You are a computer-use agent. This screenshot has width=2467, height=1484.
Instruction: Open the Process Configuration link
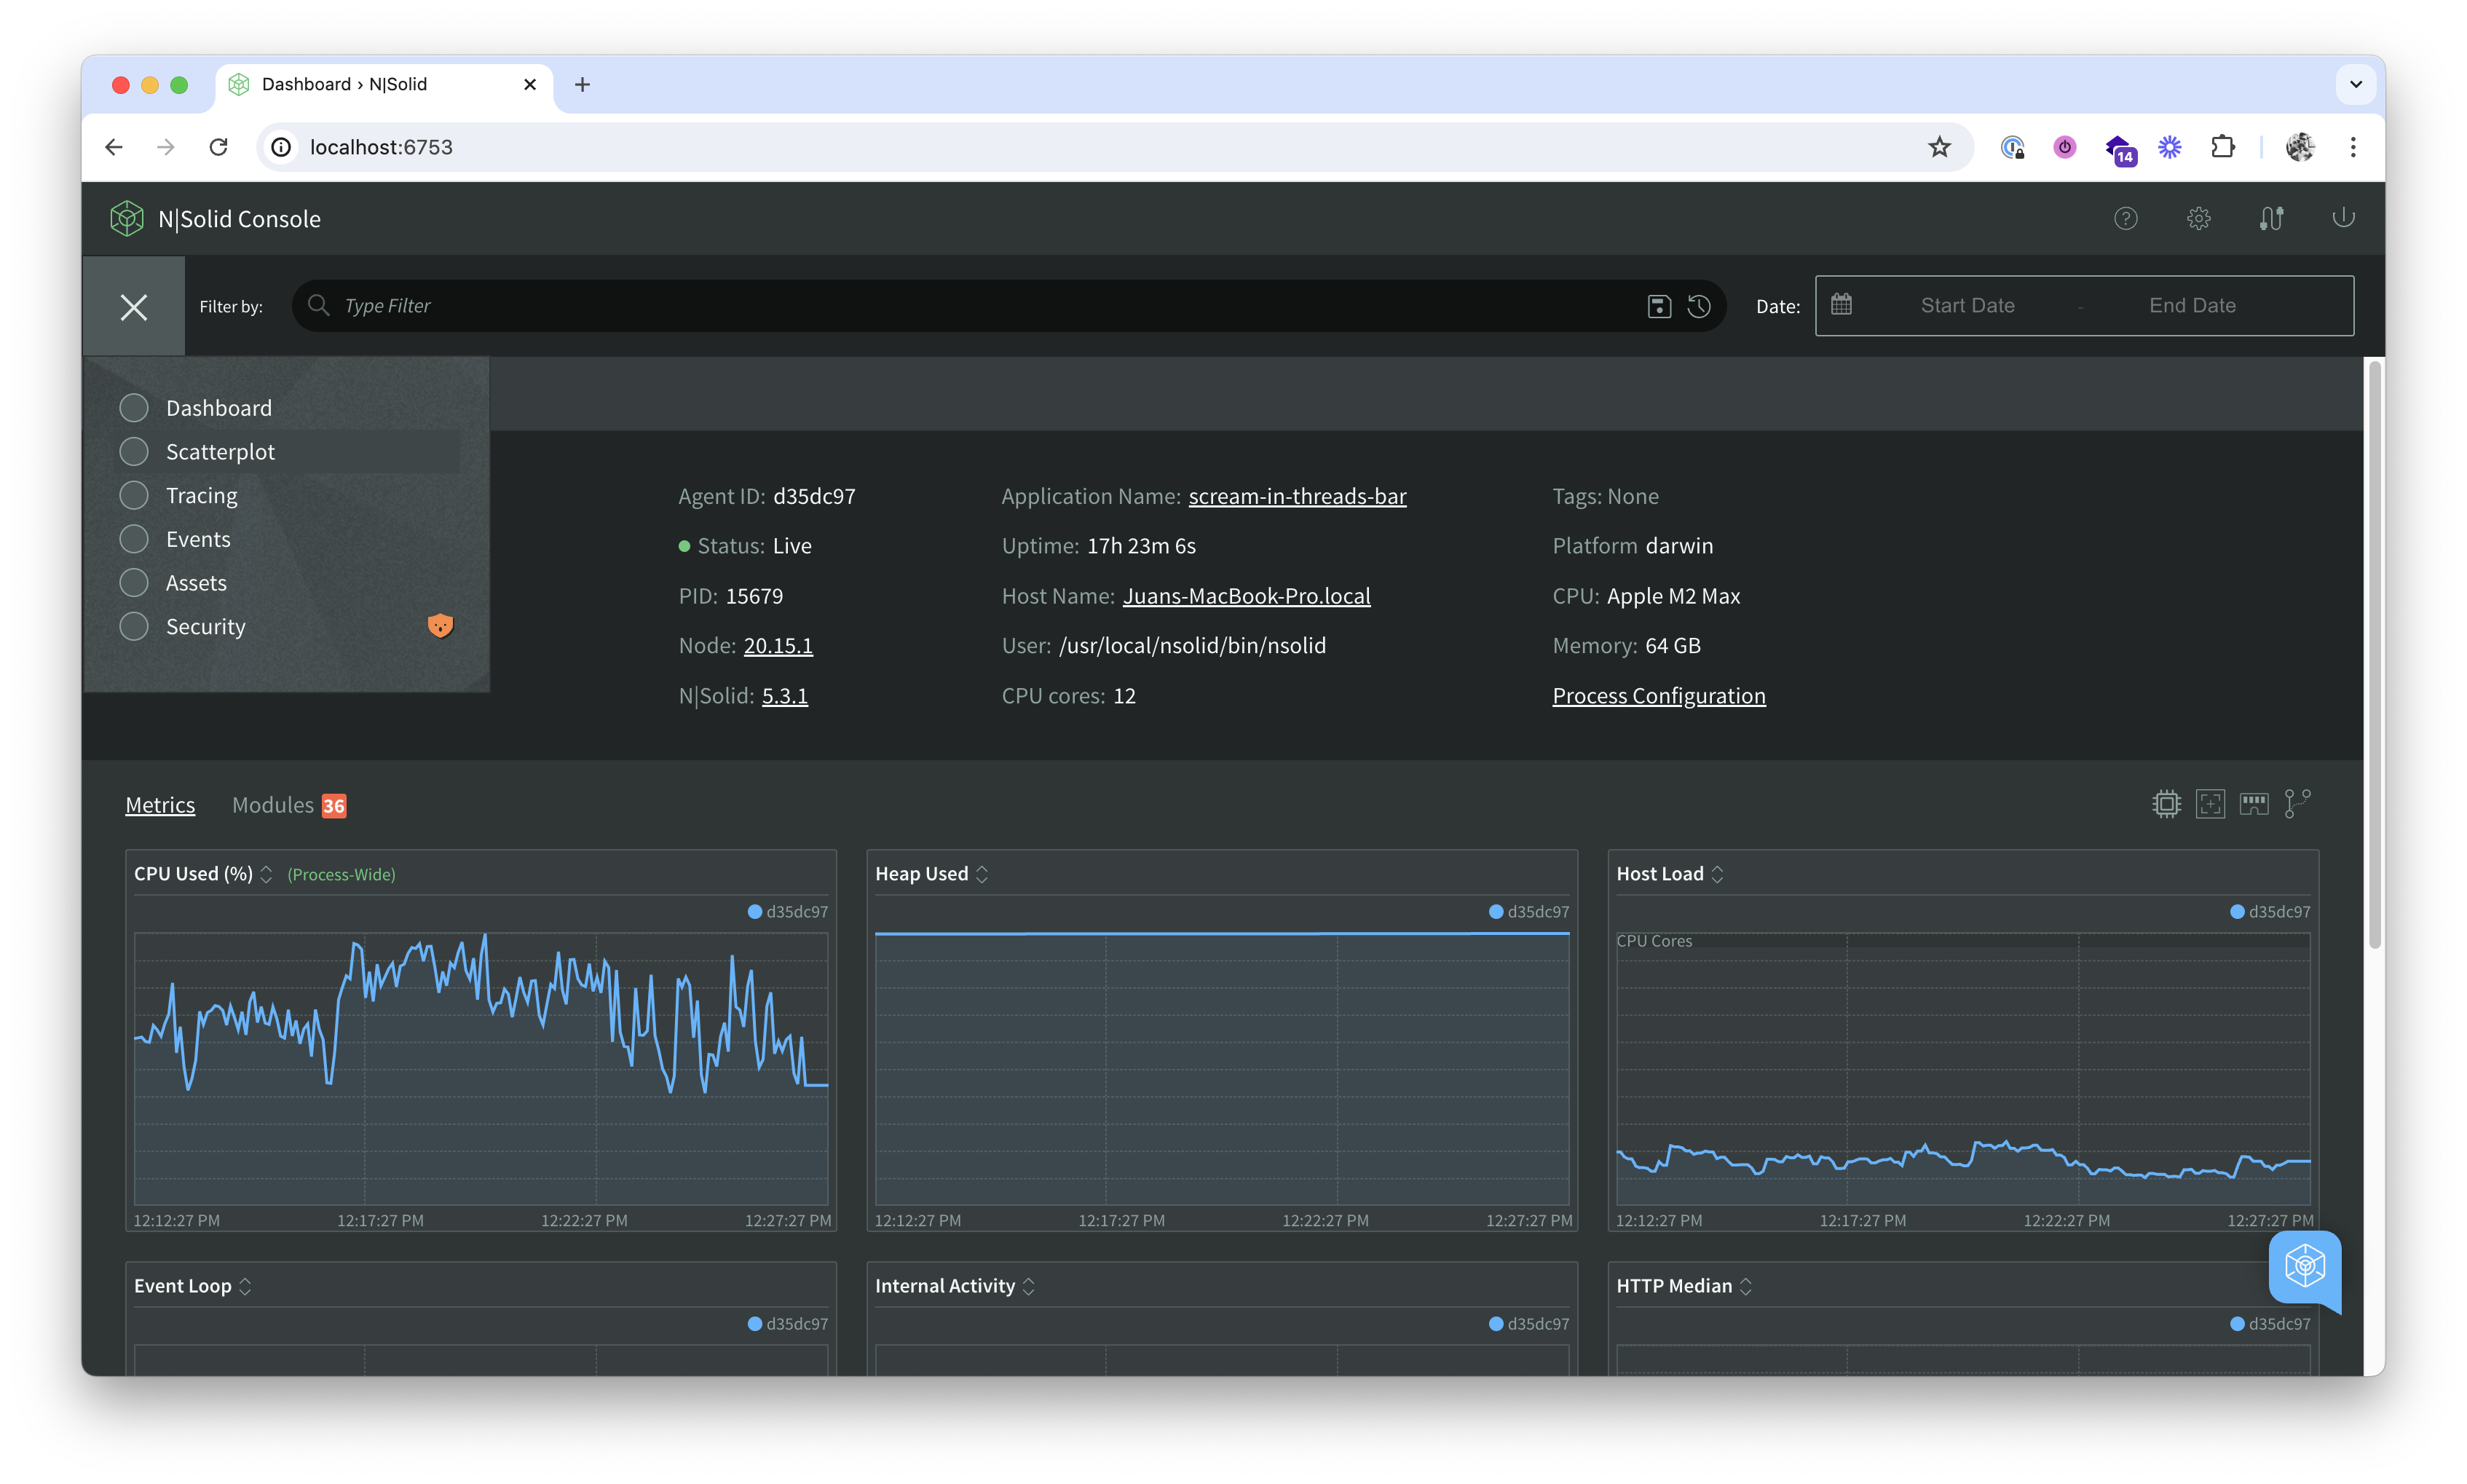[1658, 696]
